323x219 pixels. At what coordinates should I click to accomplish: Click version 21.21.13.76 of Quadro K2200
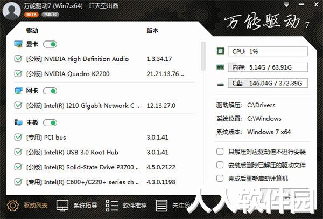(x=165, y=74)
